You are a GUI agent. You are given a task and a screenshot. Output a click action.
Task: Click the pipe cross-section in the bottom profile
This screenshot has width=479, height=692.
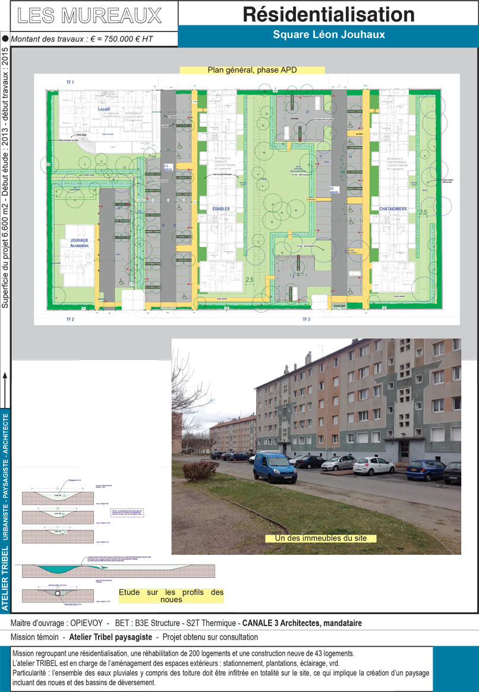pos(58,593)
